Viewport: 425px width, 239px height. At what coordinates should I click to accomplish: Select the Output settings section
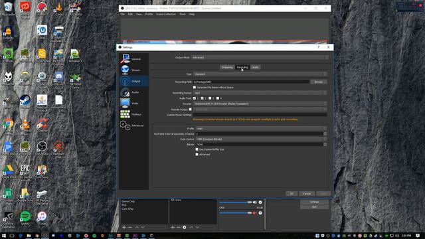click(134, 81)
